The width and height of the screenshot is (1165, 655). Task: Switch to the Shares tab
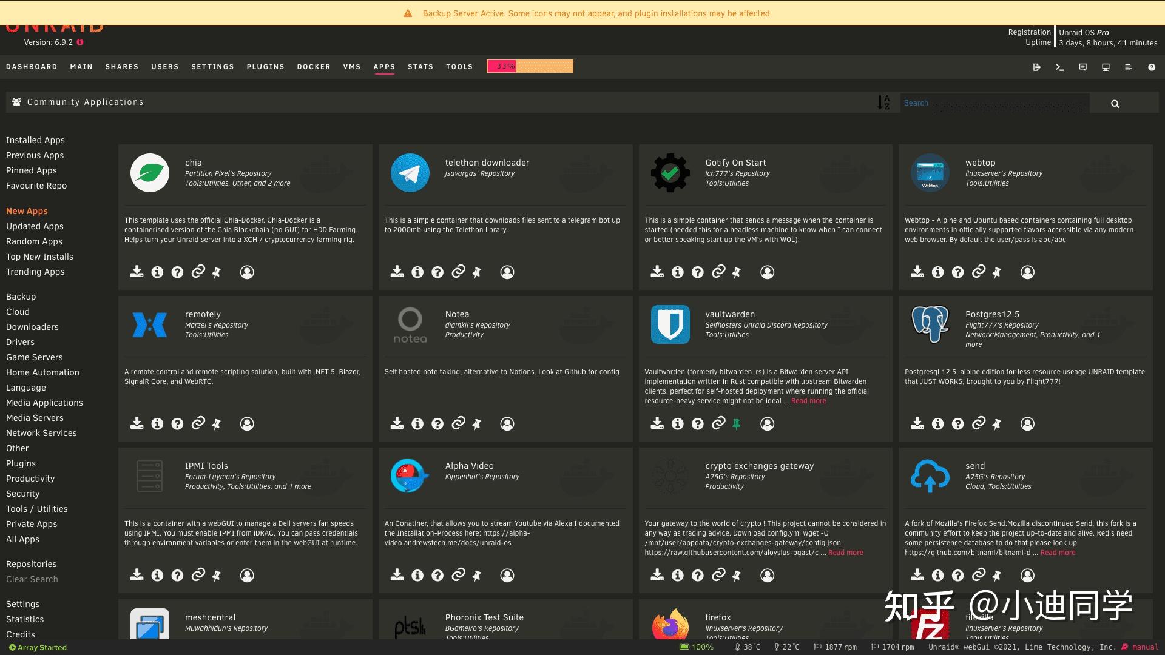122,67
